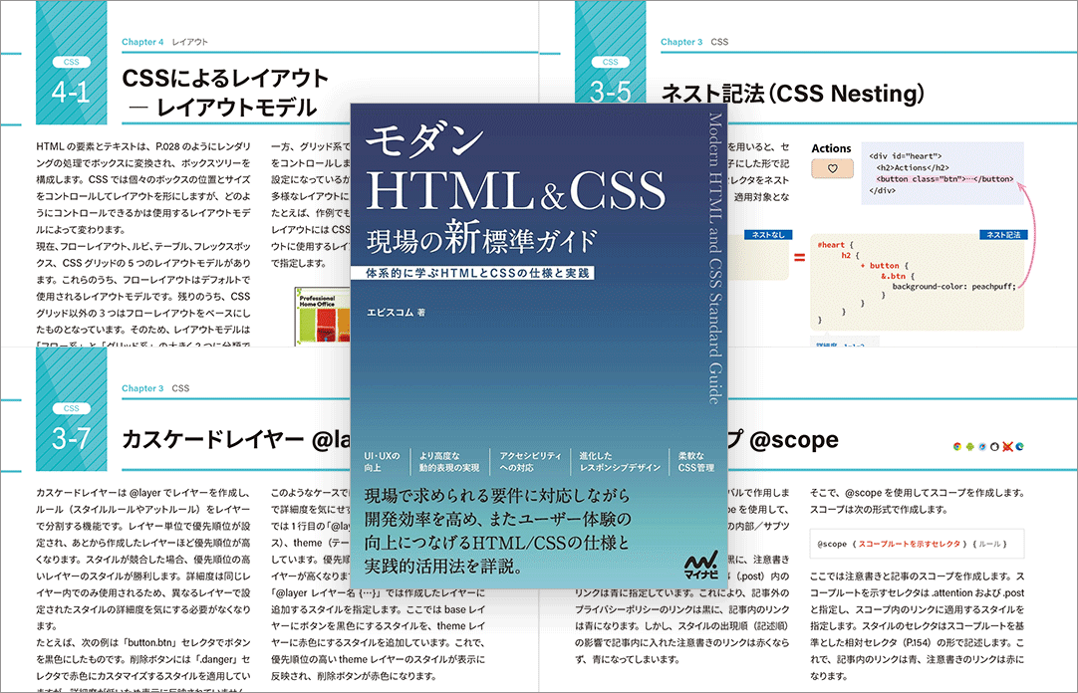Click the Chapter 3 CSS breadcrumb above ネスト記法

694,43
